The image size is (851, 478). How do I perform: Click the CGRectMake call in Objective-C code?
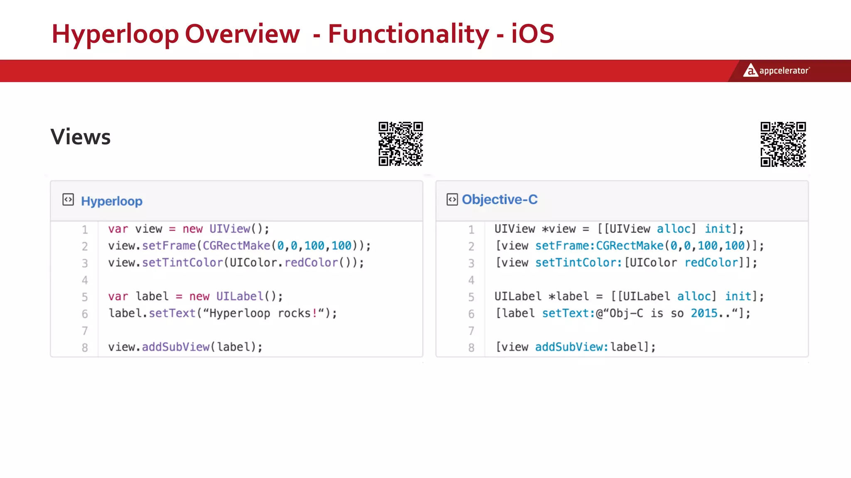pos(630,246)
